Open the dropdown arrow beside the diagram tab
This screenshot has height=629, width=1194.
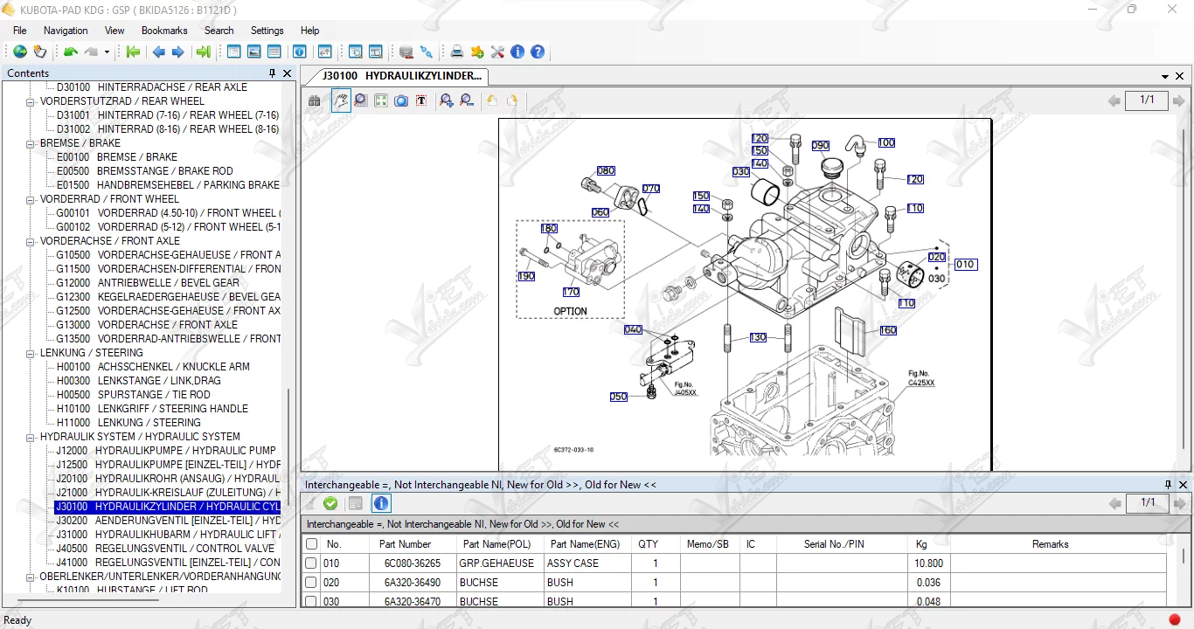(x=1165, y=77)
